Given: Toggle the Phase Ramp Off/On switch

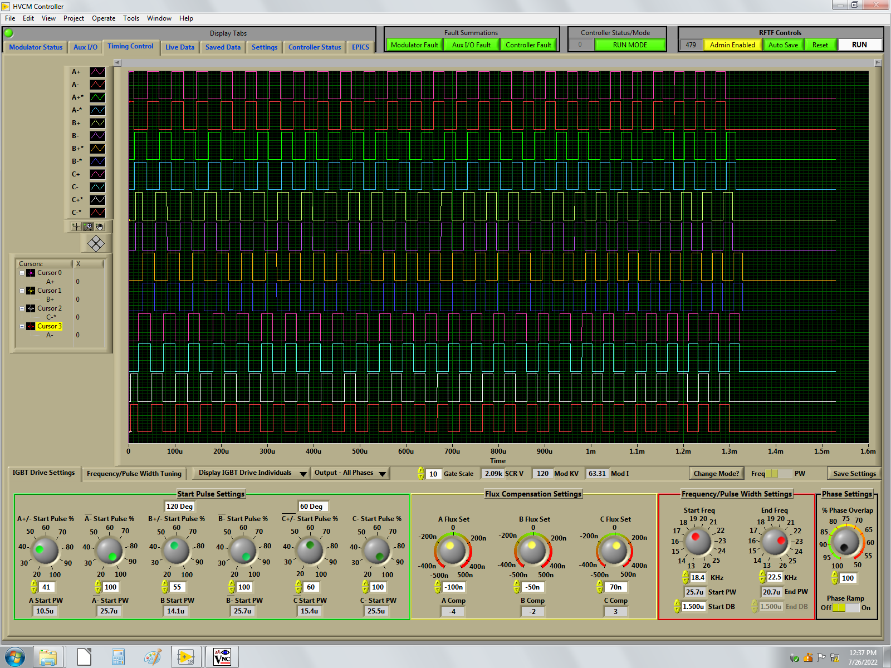Looking at the screenshot, I should pyautogui.click(x=846, y=608).
